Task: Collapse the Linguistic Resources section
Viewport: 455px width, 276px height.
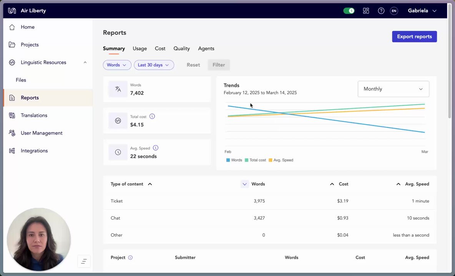Action: tap(85, 62)
